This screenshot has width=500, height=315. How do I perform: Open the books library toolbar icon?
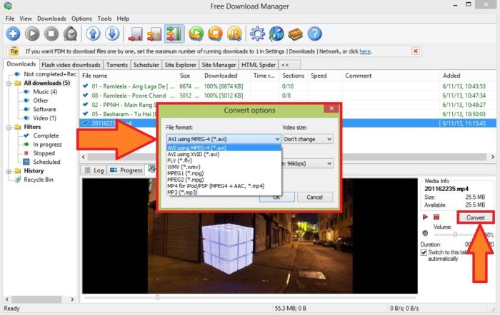point(296,33)
